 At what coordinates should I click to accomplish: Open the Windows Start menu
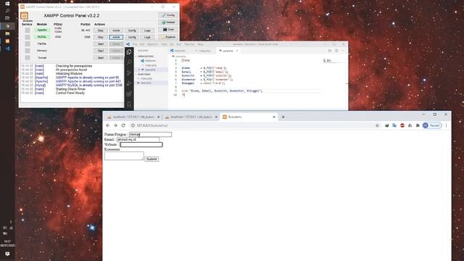(x=7, y=4)
